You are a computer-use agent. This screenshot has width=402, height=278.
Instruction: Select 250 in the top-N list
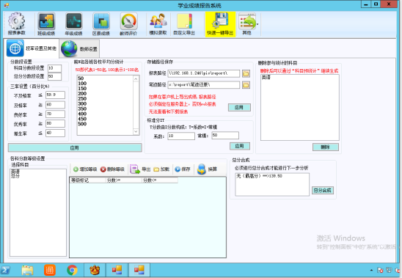tap(82, 98)
